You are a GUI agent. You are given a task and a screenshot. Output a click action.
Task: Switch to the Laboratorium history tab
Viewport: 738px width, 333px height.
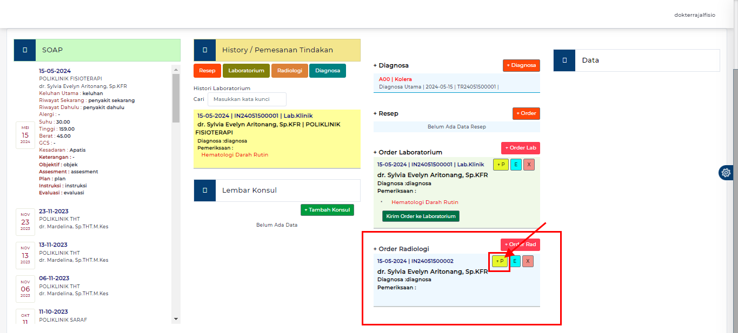point(246,70)
